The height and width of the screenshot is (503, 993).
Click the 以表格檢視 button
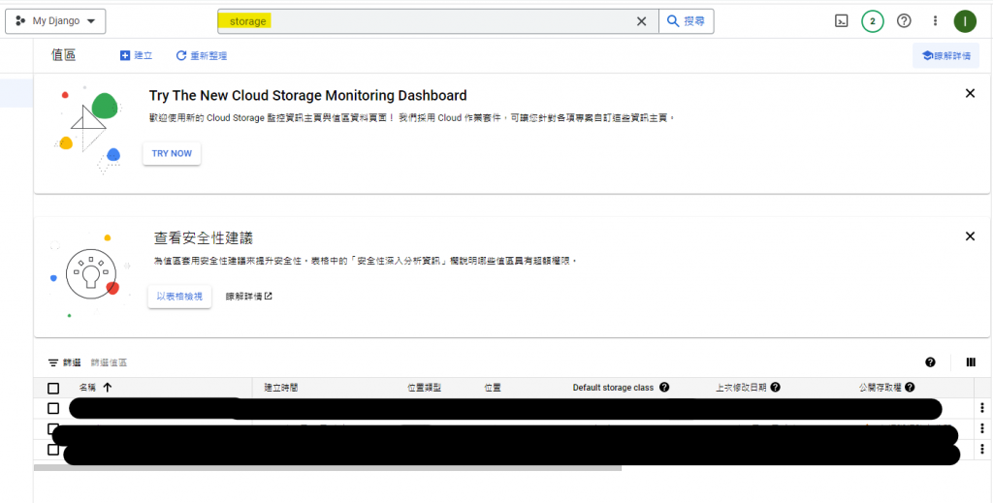tap(179, 297)
